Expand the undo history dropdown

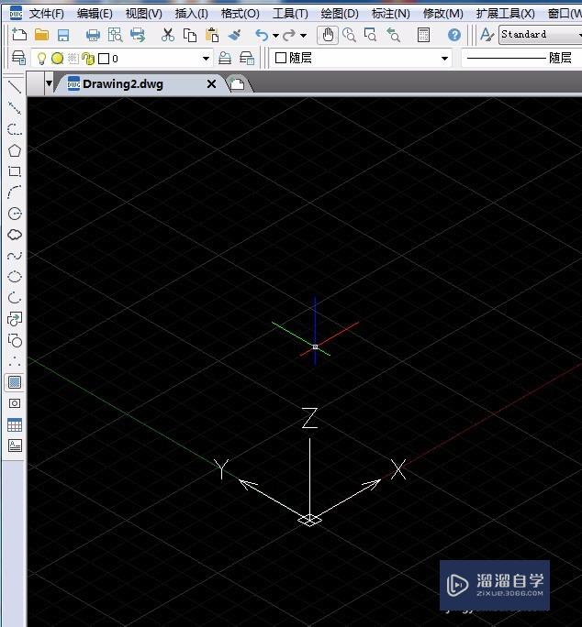click(x=275, y=36)
